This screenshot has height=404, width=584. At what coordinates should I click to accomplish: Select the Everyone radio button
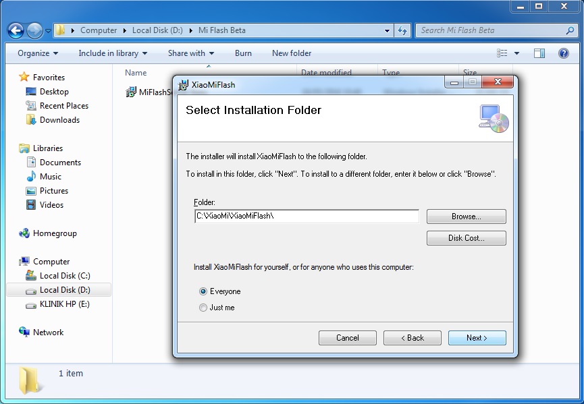203,291
